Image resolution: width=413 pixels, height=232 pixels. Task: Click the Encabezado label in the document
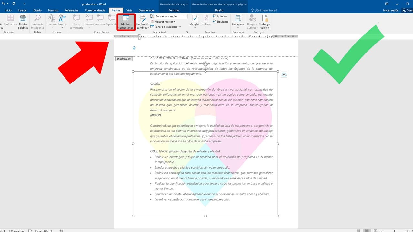[x=124, y=59]
